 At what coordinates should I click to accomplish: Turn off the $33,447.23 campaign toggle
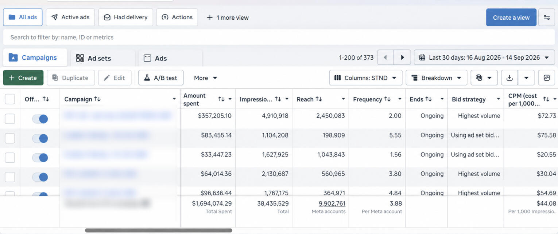[x=40, y=158]
